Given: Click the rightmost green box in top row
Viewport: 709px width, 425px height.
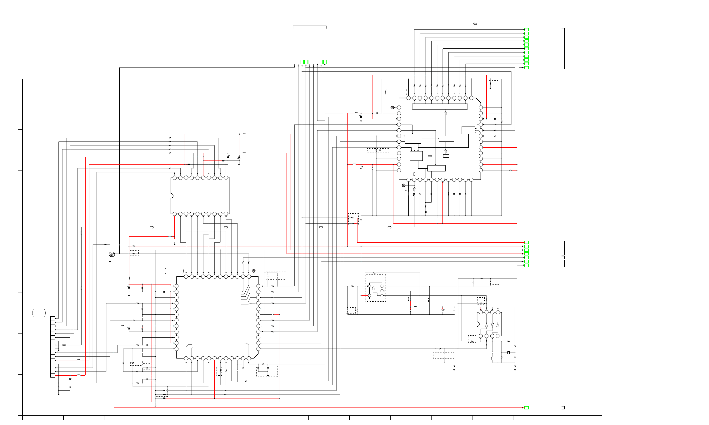Looking at the screenshot, I should (x=325, y=62).
